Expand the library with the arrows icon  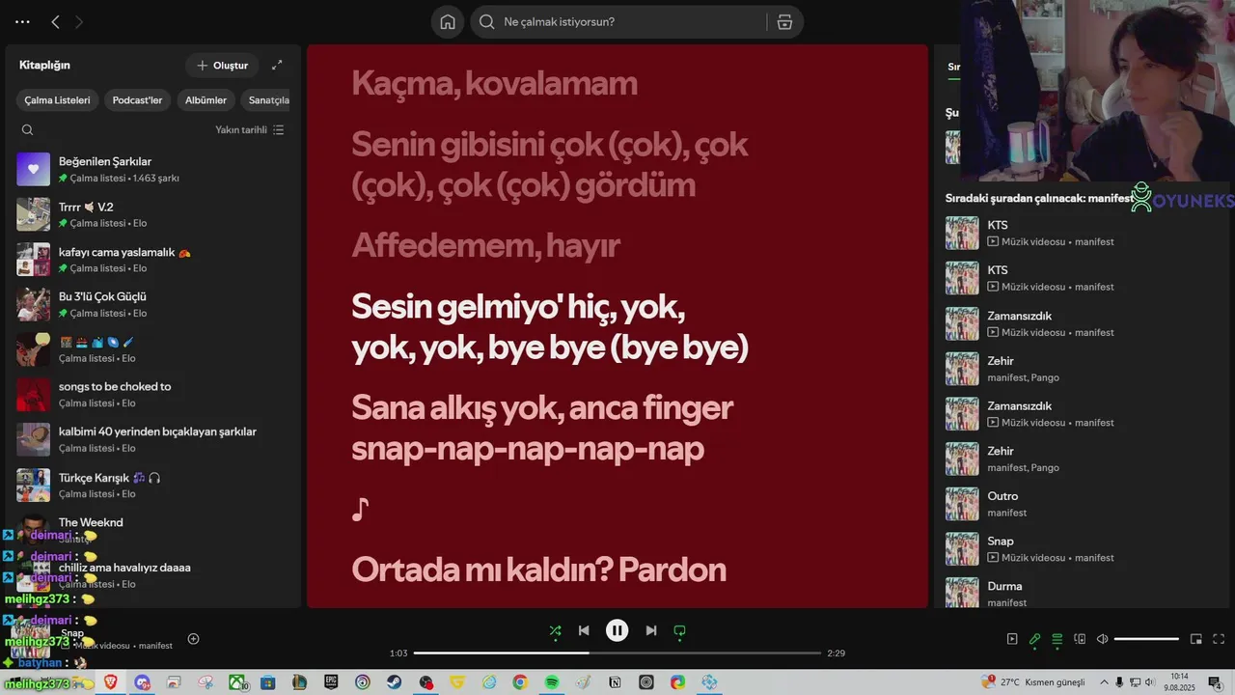pyautogui.click(x=277, y=65)
